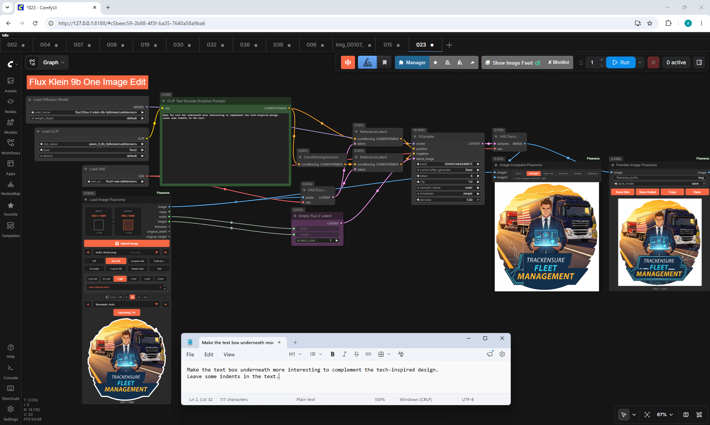The width and height of the screenshot is (710, 425).
Task: Open ComfyUI Settings
Action: 10,413
